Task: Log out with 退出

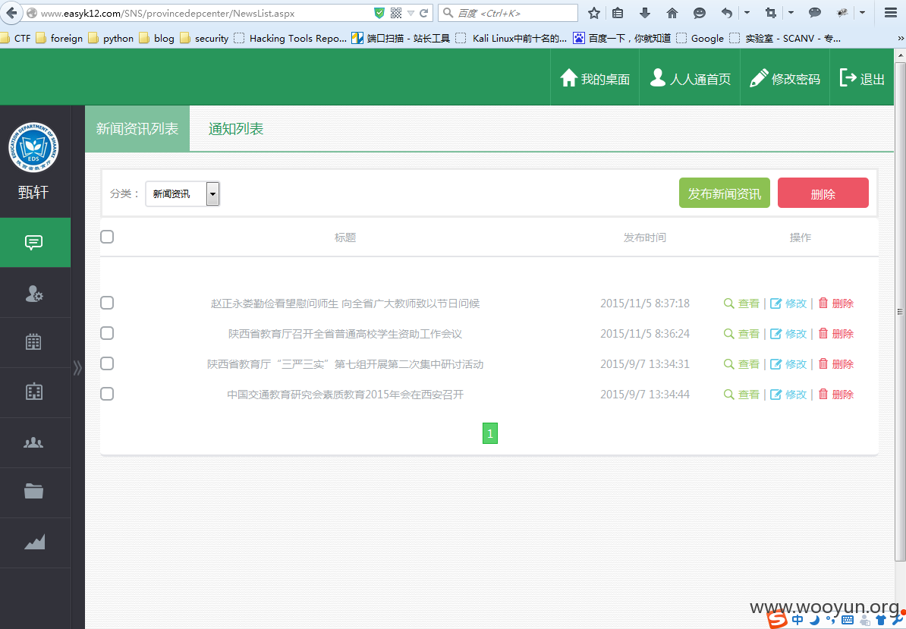Action: (861, 79)
